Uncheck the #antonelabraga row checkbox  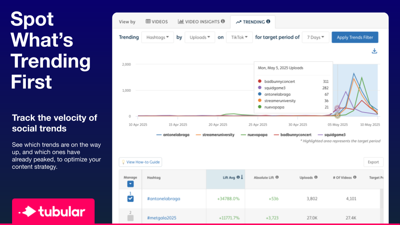[x=130, y=199]
